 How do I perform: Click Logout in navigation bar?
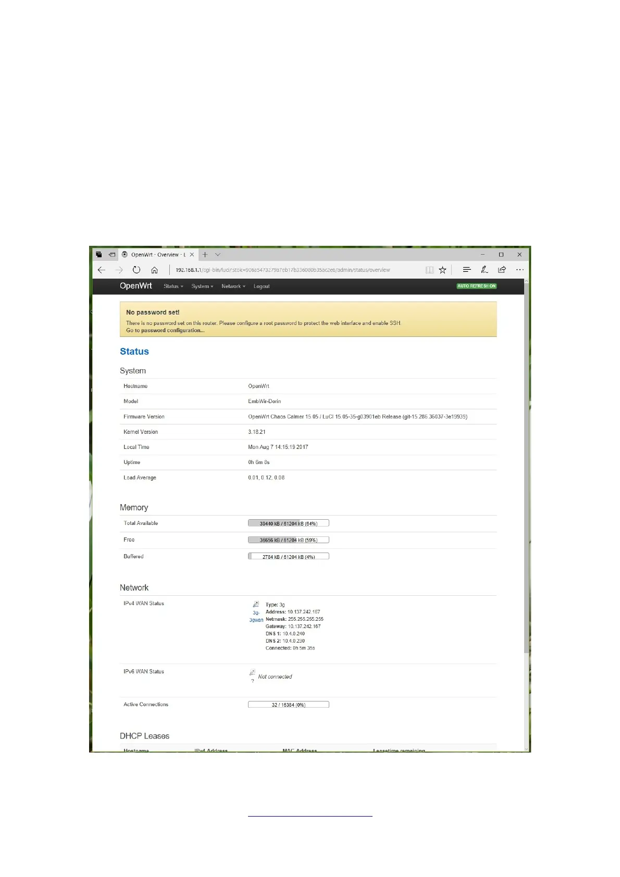coord(262,286)
